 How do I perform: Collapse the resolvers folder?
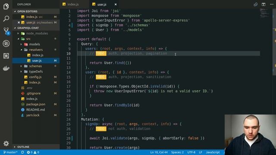(x=36, y=50)
